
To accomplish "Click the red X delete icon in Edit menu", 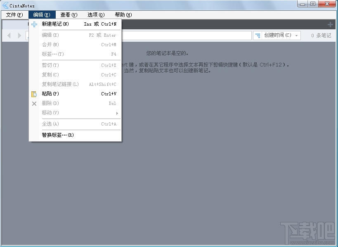I will [x=34, y=103].
